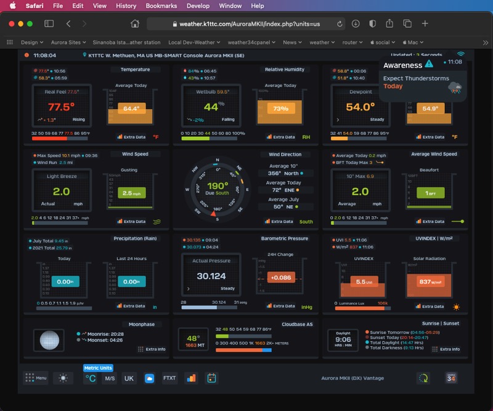Click the green circular refresh icon

tap(423, 378)
